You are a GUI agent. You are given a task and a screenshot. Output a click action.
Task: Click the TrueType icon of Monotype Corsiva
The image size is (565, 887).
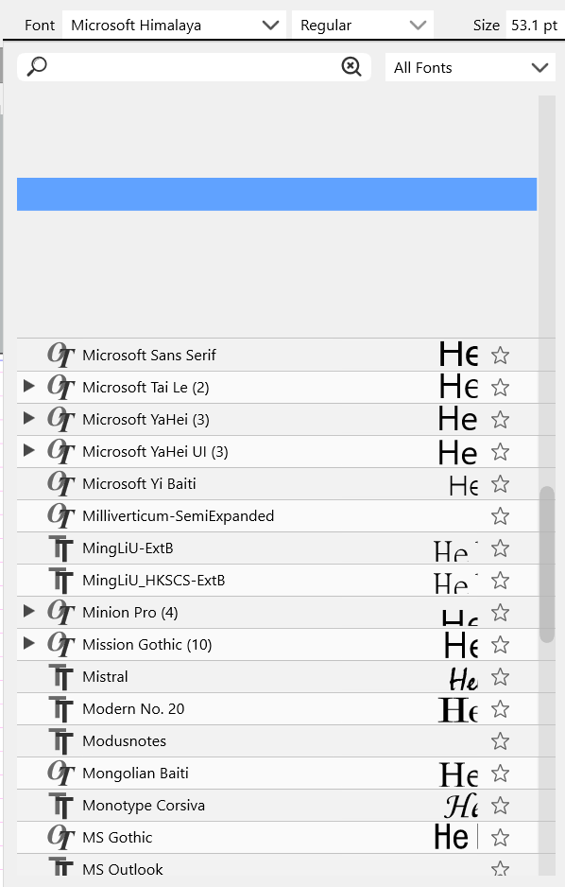(60, 806)
